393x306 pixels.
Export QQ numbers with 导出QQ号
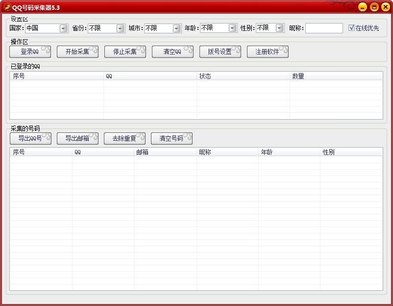click(30, 138)
